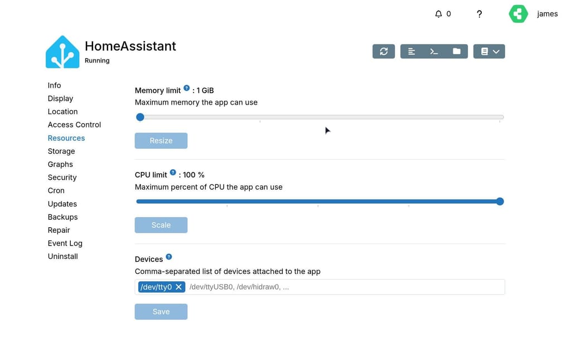Click the CPU limit slider handle

click(x=500, y=202)
